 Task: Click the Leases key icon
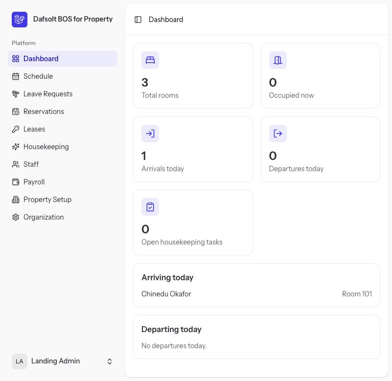(16, 129)
